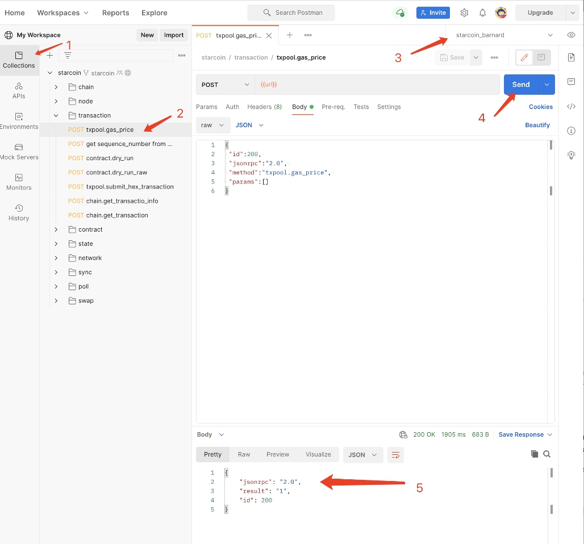The width and height of the screenshot is (584, 544).
Task: Open the collections options three-dot menu
Action: (x=182, y=56)
